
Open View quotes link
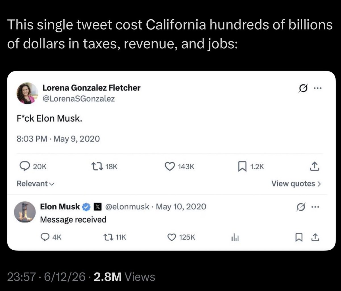click(x=296, y=184)
